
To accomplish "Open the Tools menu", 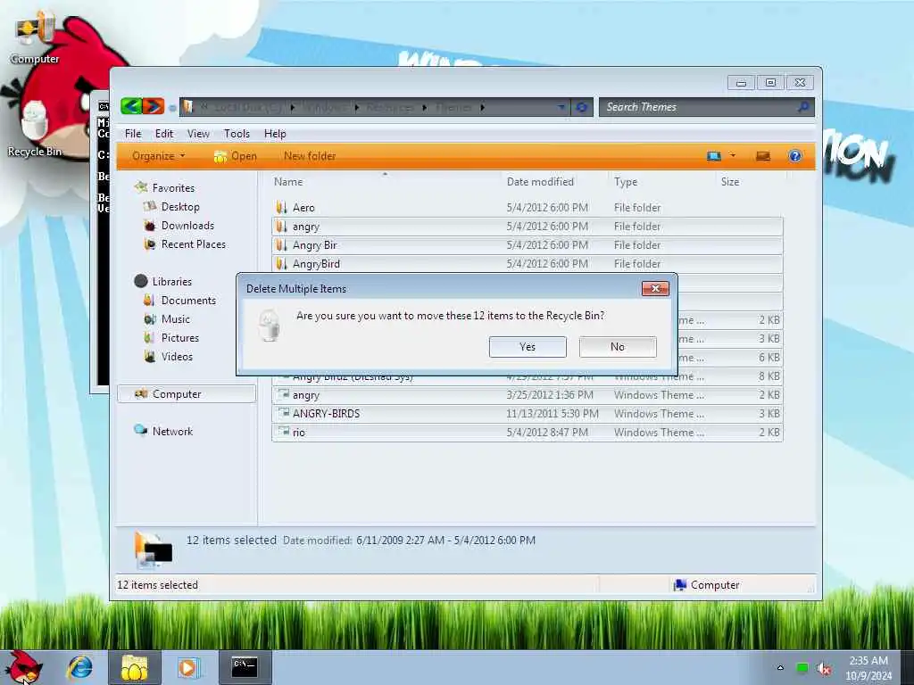I will coord(237,134).
